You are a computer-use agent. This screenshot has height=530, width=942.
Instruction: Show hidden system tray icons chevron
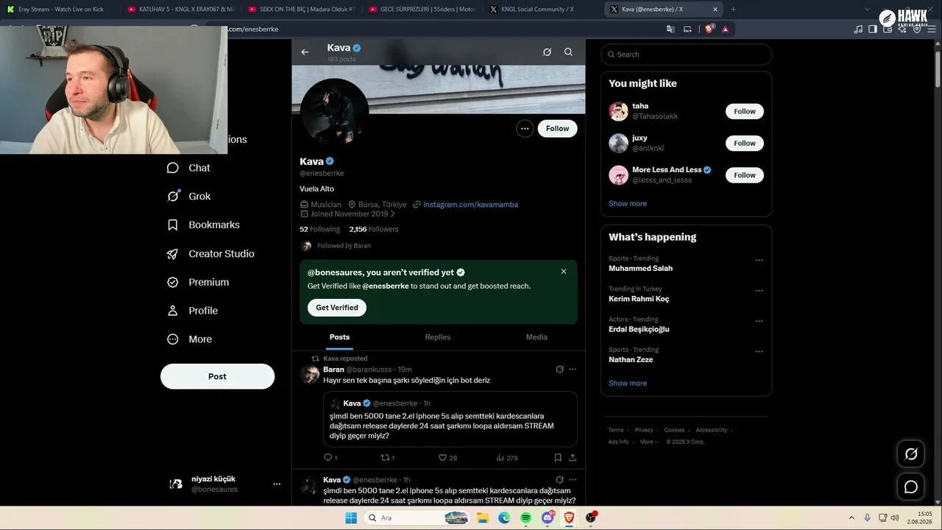point(851,517)
